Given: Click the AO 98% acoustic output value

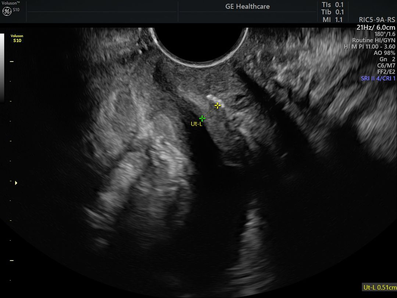Looking at the screenshot, I should pyautogui.click(x=385, y=53).
